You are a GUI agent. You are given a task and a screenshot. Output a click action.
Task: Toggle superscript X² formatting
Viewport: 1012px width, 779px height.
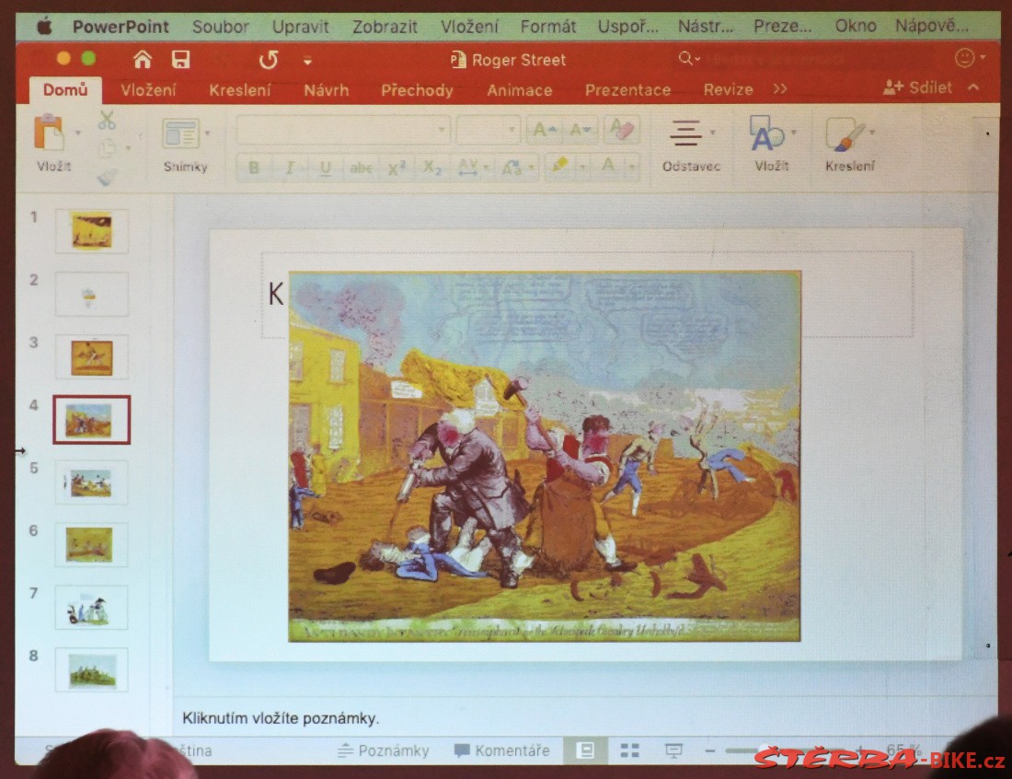click(397, 168)
